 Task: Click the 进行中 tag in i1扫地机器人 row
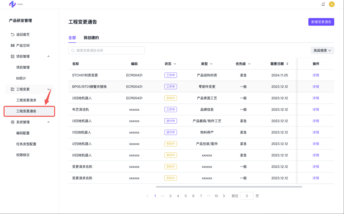[x=171, y=132]
